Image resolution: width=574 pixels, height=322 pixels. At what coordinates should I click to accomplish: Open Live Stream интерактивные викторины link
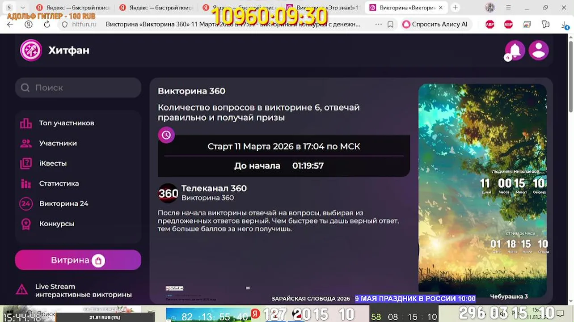point(83,291)
